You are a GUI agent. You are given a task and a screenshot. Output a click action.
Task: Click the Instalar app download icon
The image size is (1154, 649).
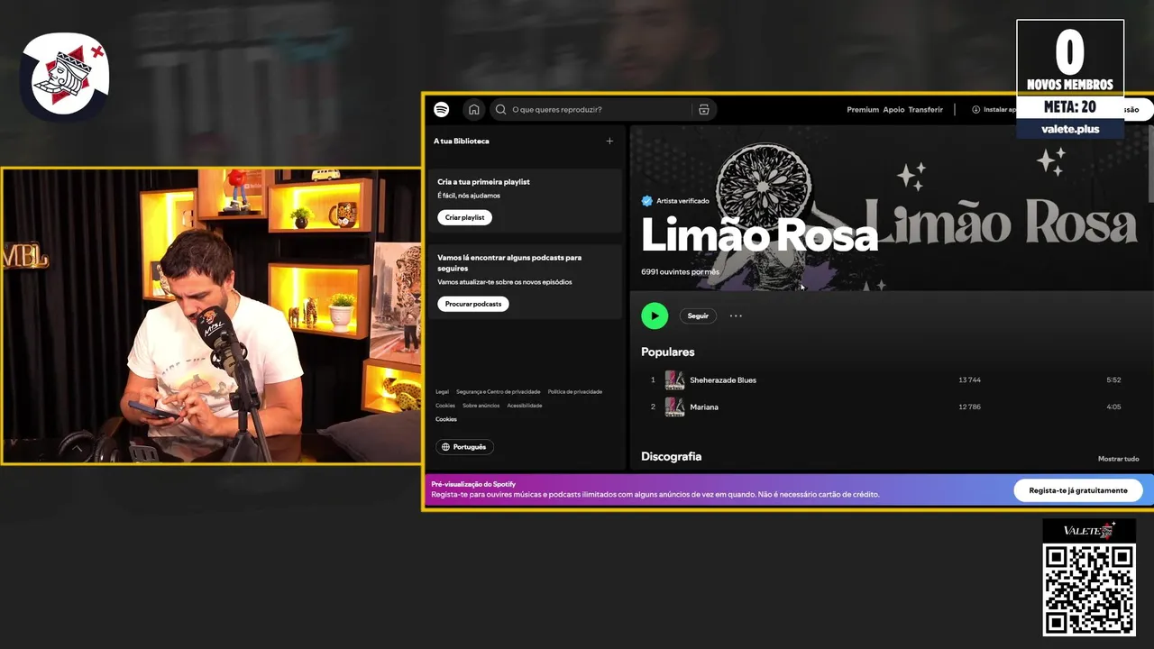tap(975, 109)
